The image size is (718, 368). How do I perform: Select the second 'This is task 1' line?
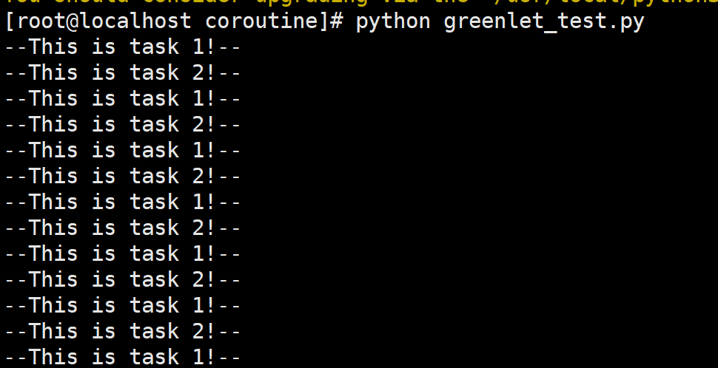(123, 99)
